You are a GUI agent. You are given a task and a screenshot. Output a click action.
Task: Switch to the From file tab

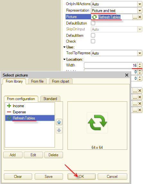[x=37, y=81]
